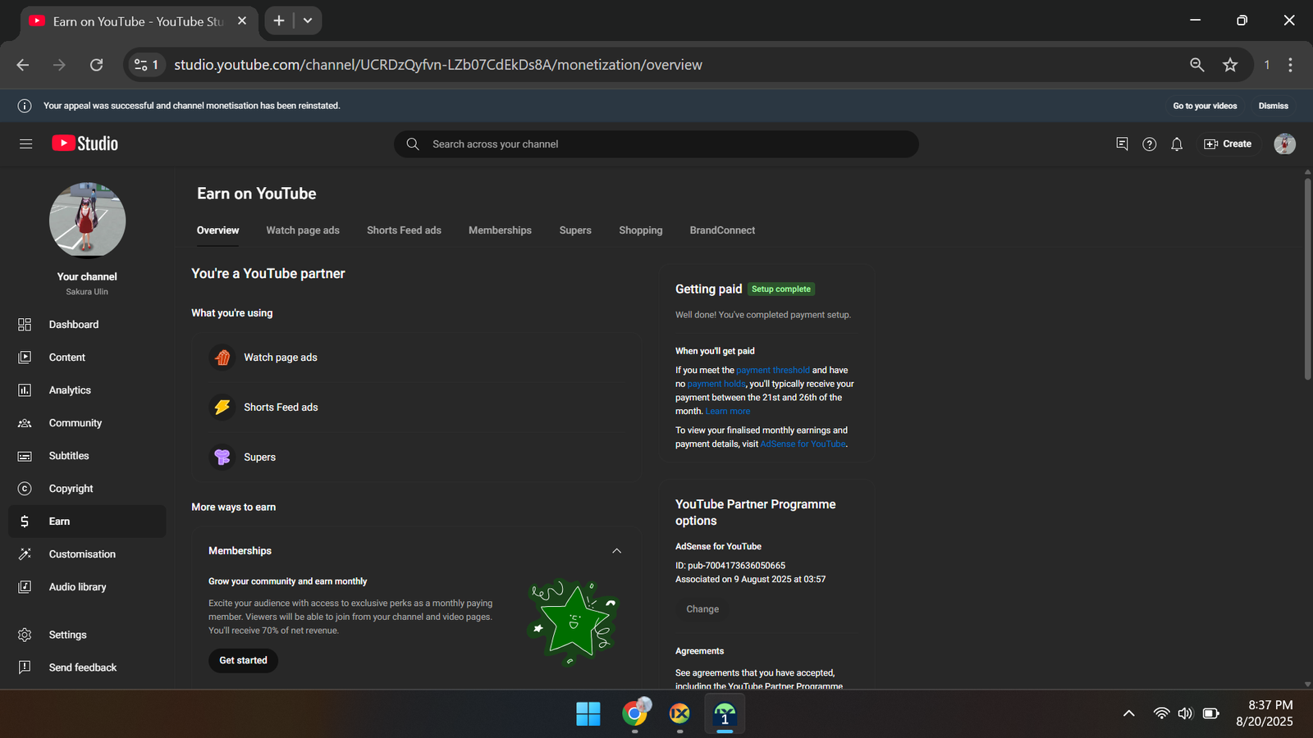Open the Supers tab
Image resolution: width=1313 pixels, height=738 pixels.
[575, 230]
